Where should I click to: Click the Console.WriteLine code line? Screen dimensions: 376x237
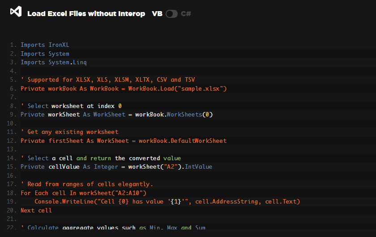[167, 202]
